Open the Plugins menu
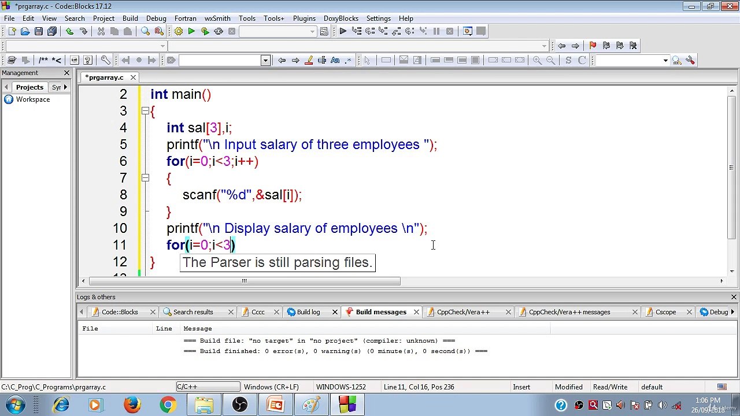Image resolution: width=740 pixels, height=416 pixels. click(x=304, y=18)
